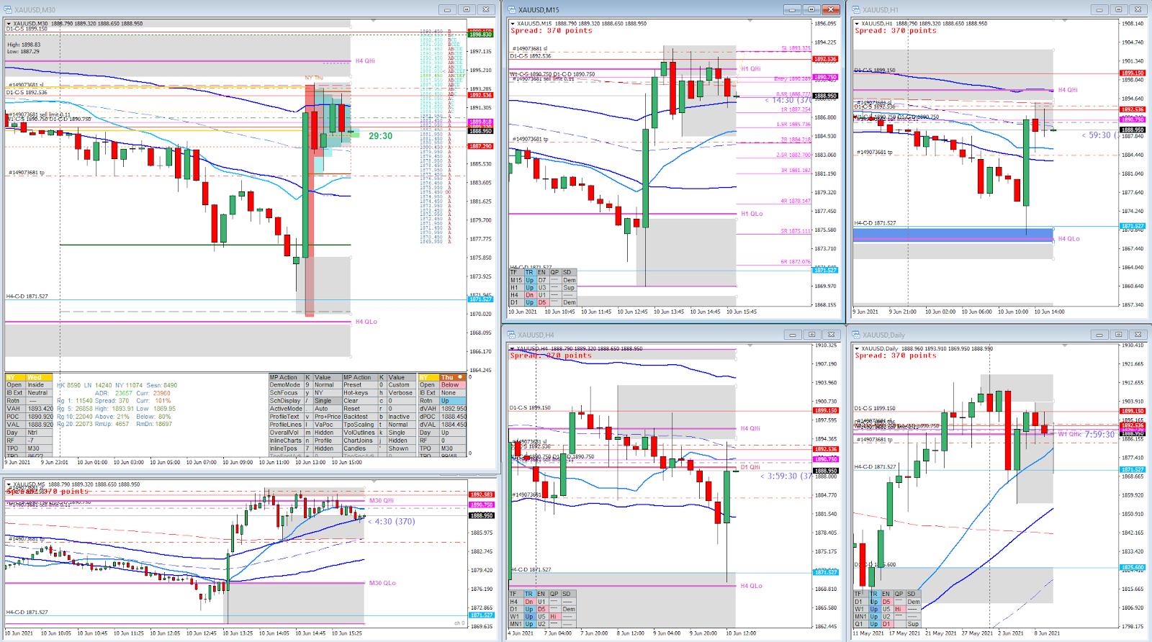Click the ActiveMode action button
1152x642 pixels.
pyautogui.click(x=285, y=409)
